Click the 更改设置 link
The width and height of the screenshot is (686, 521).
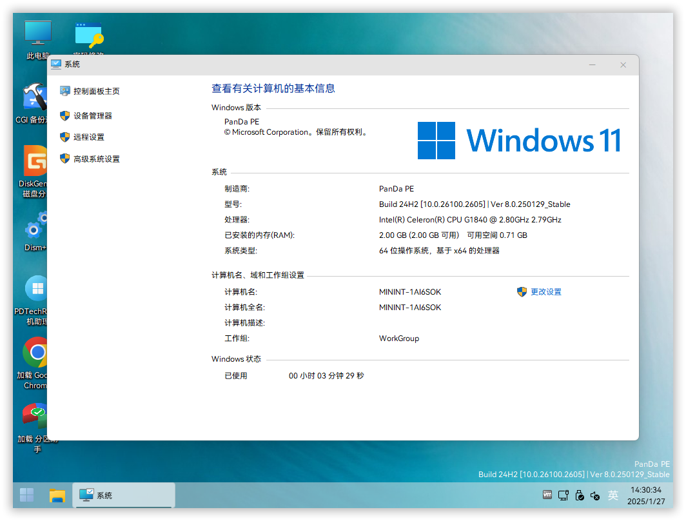(546, 292)
